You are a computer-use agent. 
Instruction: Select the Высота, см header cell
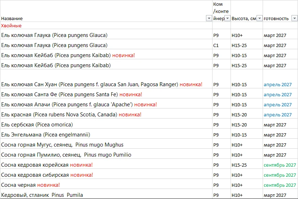click(247, 11)
